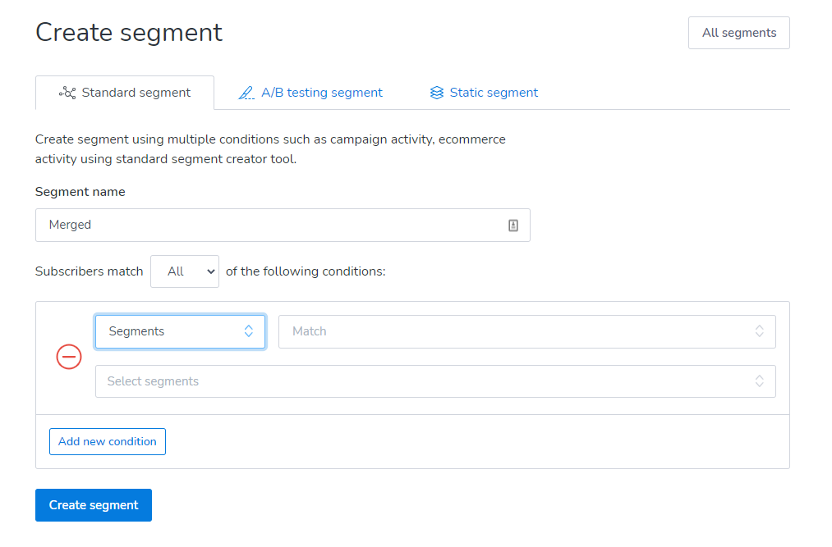Click the Segment name label
The height and width of the screenshot is (547, 832).
tap(80, 192)
